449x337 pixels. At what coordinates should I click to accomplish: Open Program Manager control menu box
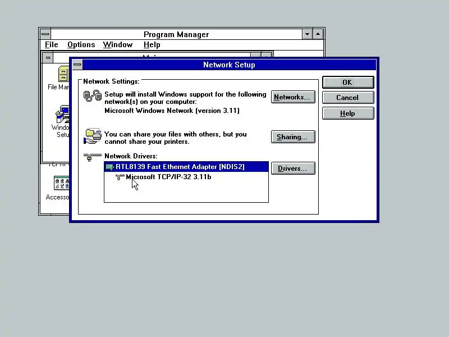click(45, 34)
